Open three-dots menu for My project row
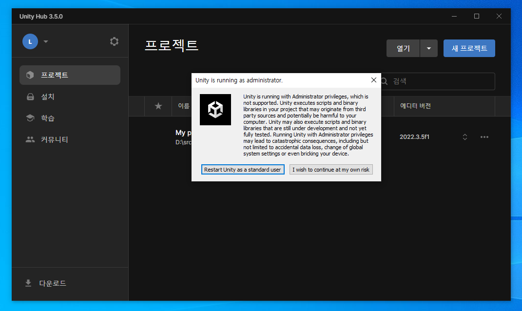 click(x=484, y=137)
